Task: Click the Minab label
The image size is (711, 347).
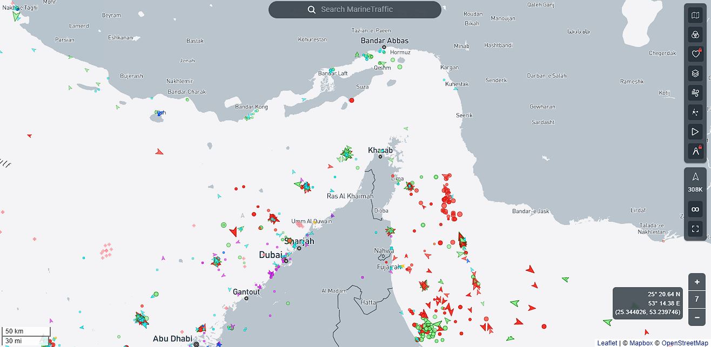Action: [x=461, y=46]
